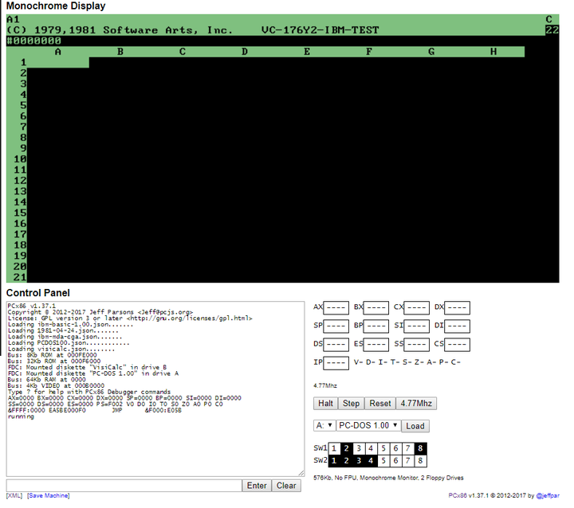Click the 4.77Mhz speed button
Viewport: 574px width, 508px height.
(x=415, y=404)
